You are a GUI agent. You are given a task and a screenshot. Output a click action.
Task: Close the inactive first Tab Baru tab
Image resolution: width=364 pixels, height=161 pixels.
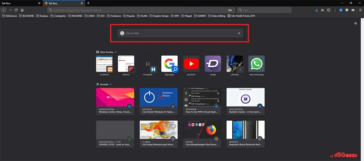pos(39,3)
